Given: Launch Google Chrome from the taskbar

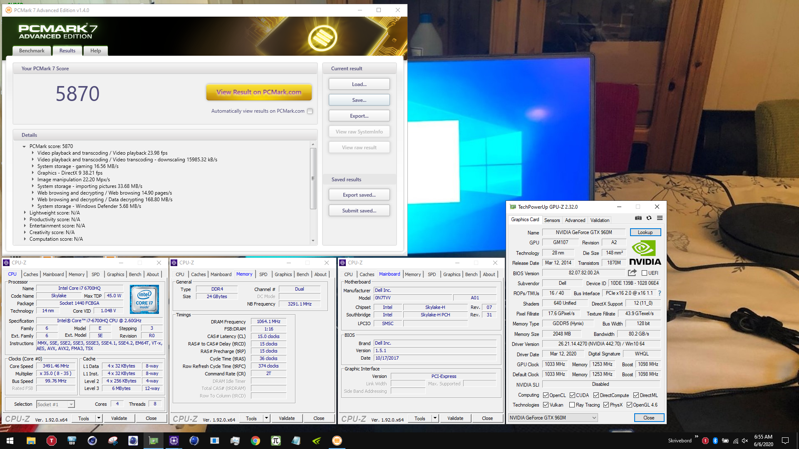Looking at the screenshot, I should click(256, 441).
